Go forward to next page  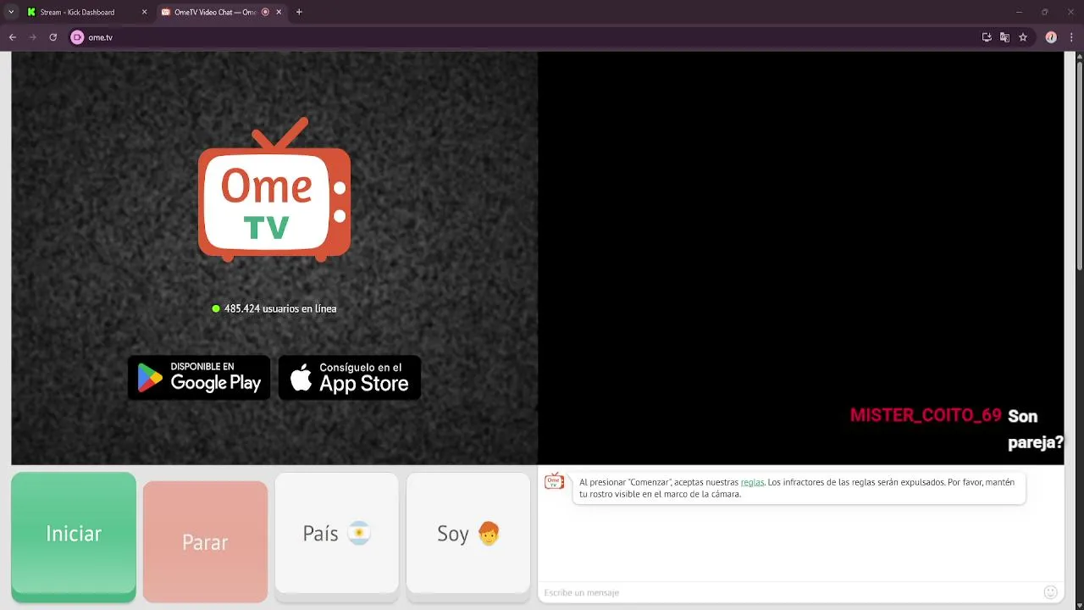33,37
